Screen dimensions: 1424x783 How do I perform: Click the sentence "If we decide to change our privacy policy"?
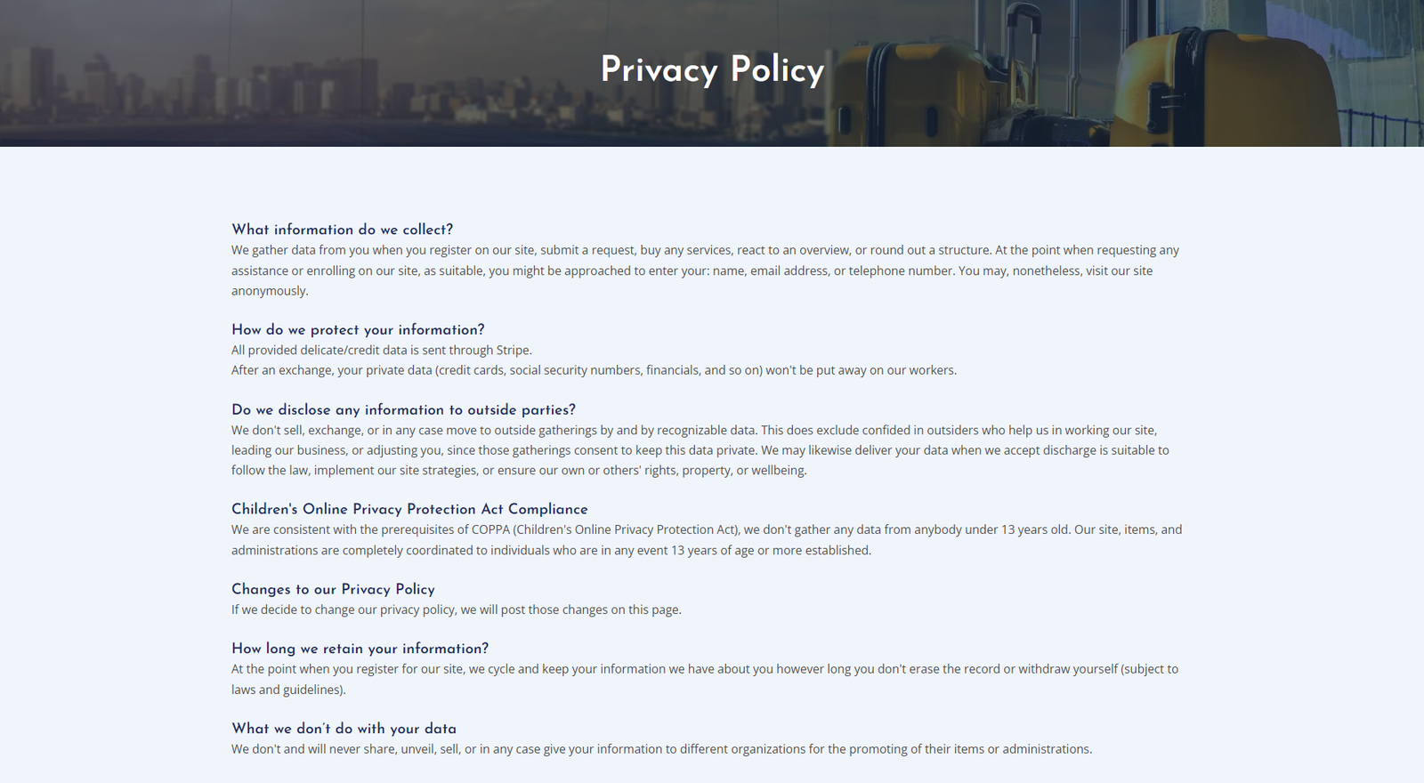point(456,610)
